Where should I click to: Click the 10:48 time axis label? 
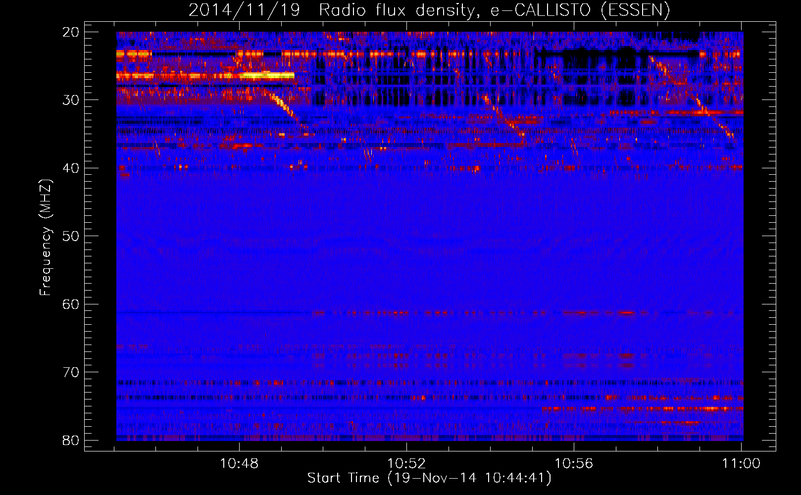[239, 463]
